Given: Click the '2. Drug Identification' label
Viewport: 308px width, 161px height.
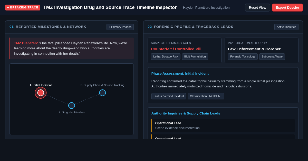Looking at the screenshot, I should point(72,112).
